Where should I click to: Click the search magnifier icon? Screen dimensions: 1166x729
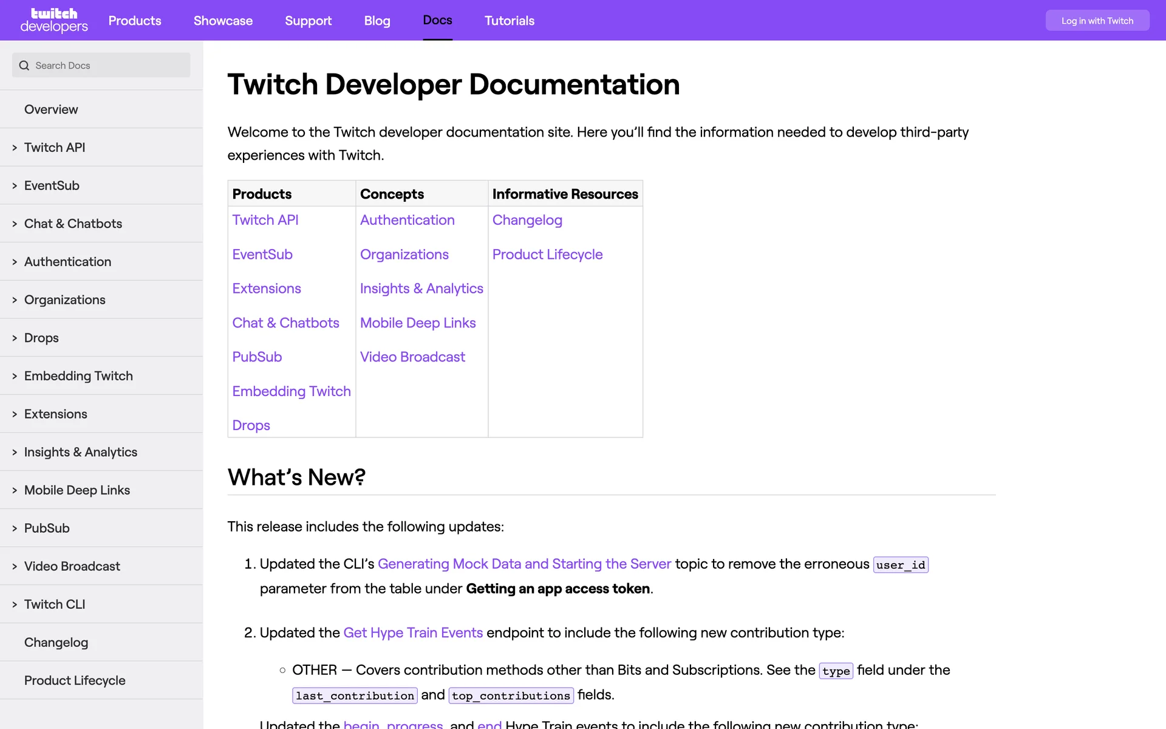[x=24, y=66]
